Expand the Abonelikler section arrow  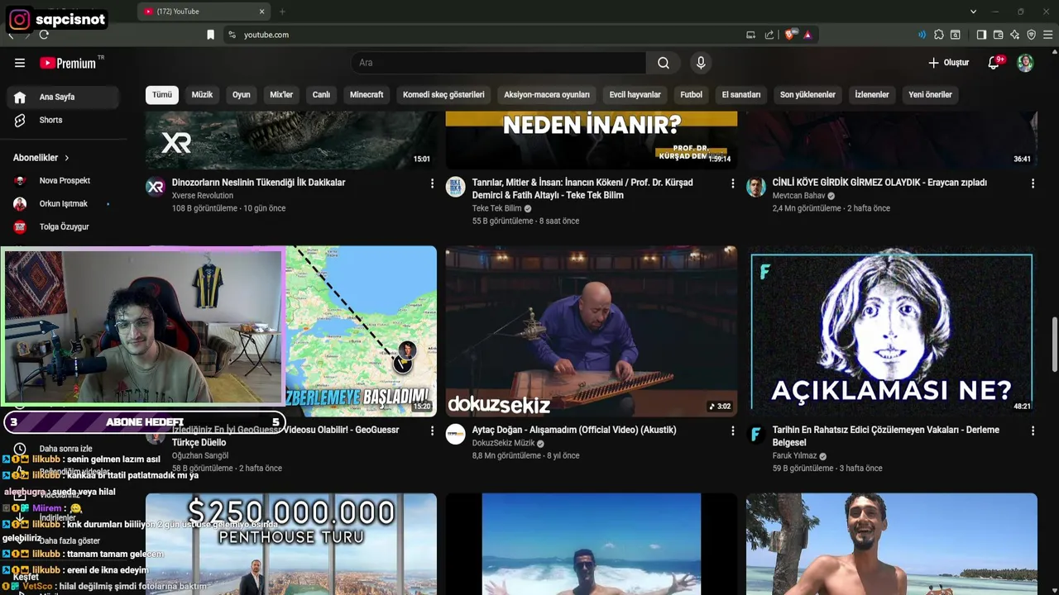(x=67, y=158)
